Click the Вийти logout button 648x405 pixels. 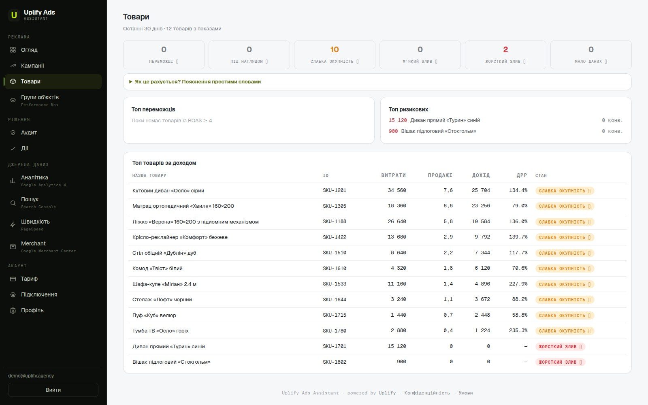(53, 390)
